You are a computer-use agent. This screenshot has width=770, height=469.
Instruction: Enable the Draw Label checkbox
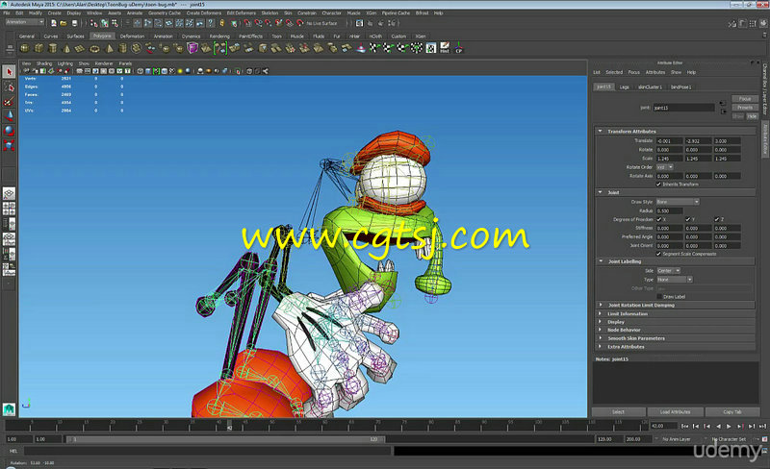tap(658, 296)
